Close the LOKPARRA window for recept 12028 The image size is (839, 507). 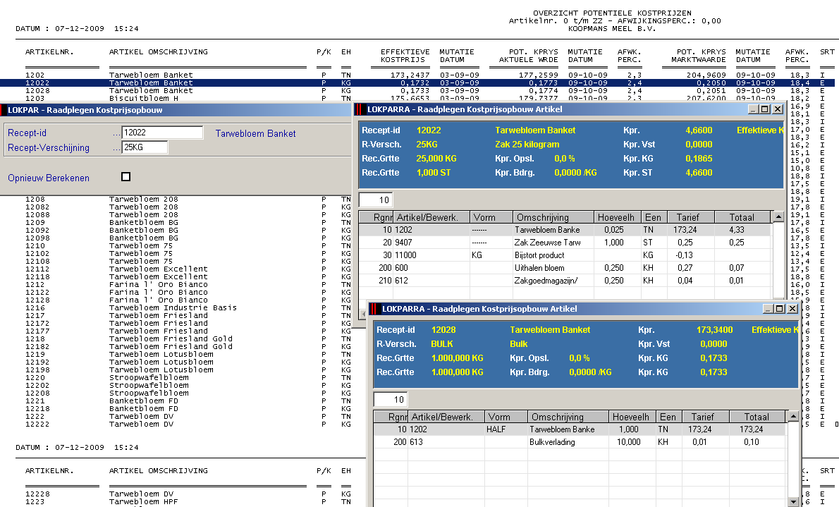coord(792,309)
